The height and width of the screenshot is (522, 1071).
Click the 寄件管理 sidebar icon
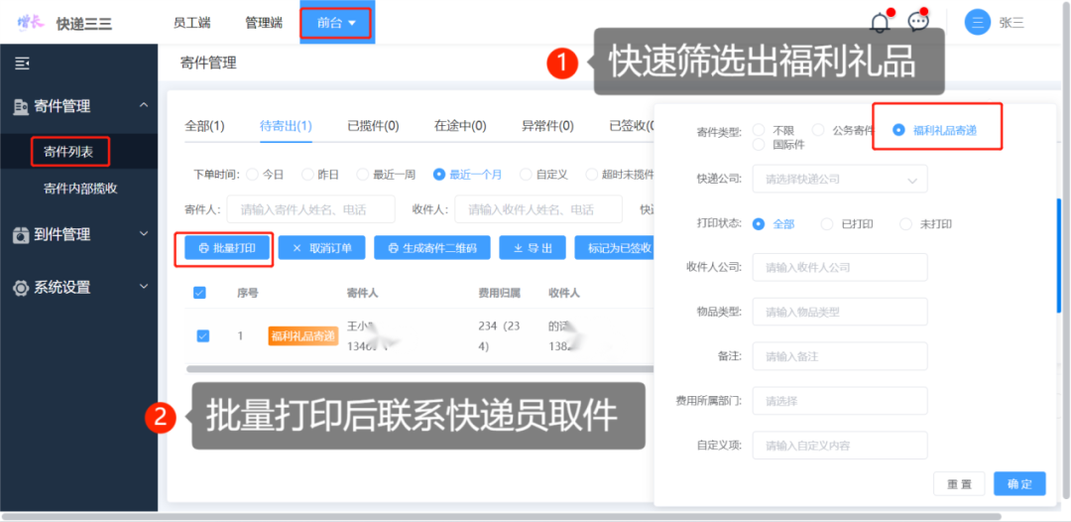21,106
